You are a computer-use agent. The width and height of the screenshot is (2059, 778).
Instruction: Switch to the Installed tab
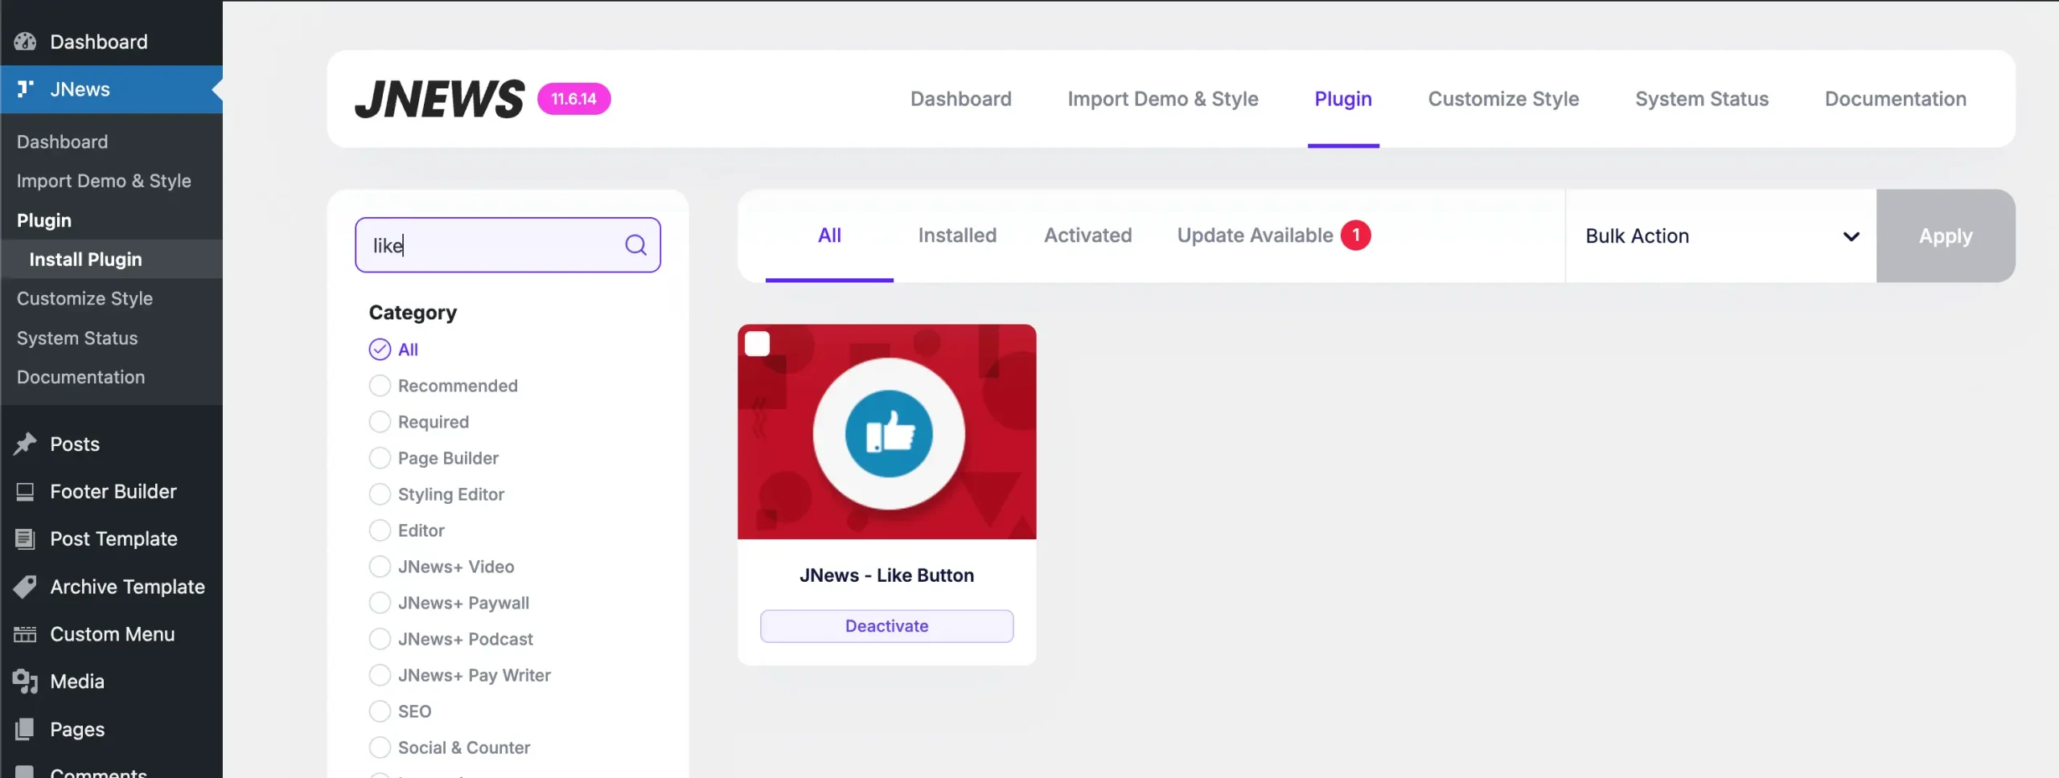(957, 235)
